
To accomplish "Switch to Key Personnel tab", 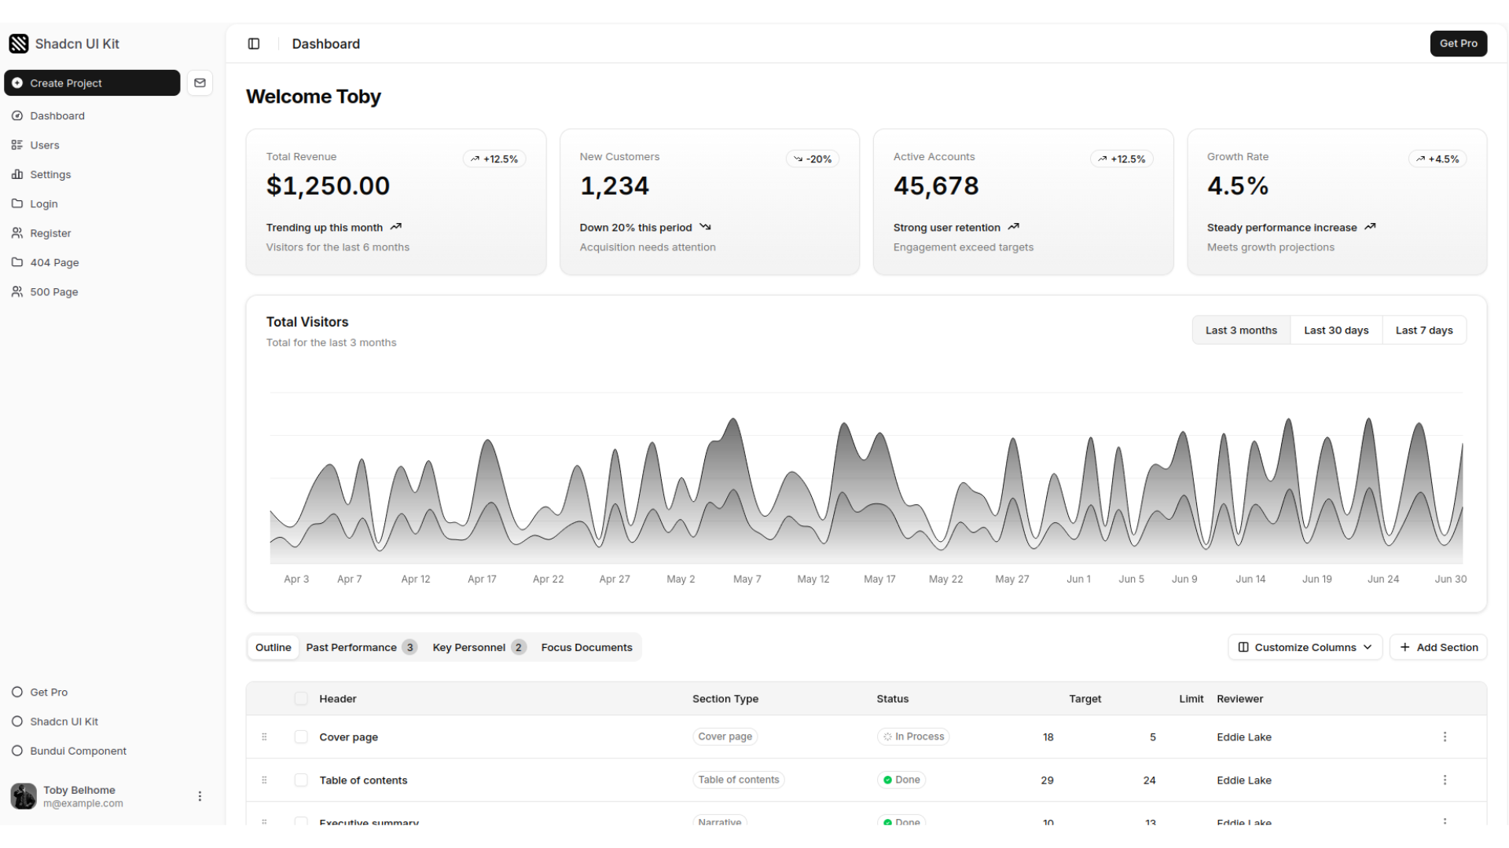I will coord(477,647).
